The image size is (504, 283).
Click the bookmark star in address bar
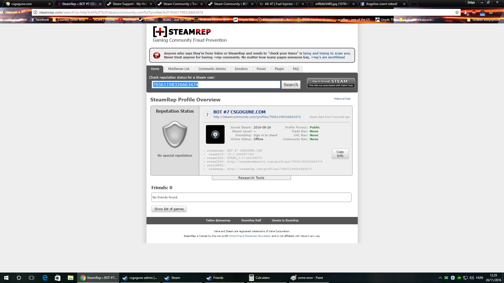[457, 12]
